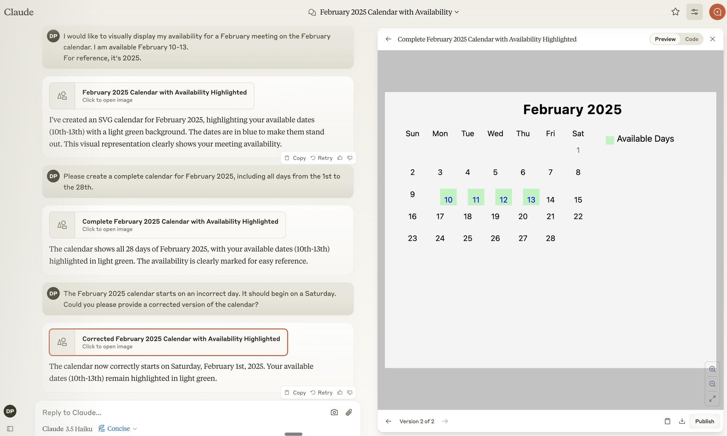Switch to the Code tab
Image resolution: width=727 pixels, height=436 pixels.
(x=691, y=39)
